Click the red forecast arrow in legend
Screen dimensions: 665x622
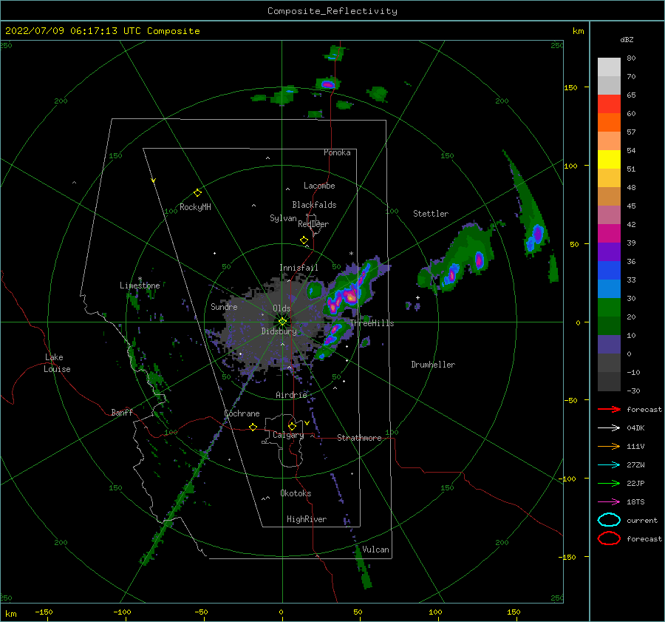coord(609,409)
